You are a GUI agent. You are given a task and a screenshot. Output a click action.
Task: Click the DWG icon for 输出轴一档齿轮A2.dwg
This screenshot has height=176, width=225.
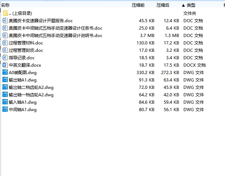[x=5, y=95]
